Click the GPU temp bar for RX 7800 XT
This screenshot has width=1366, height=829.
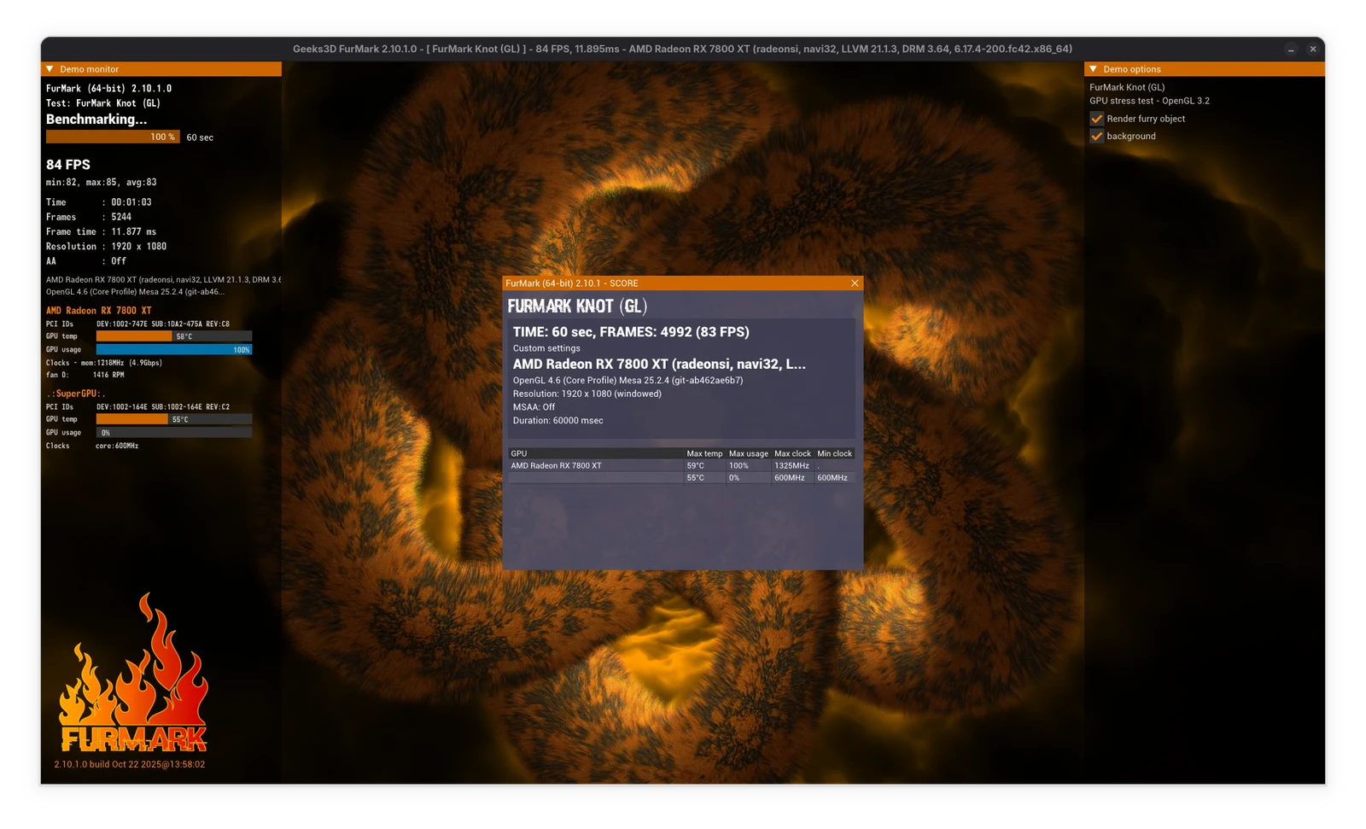pos(174,336)
